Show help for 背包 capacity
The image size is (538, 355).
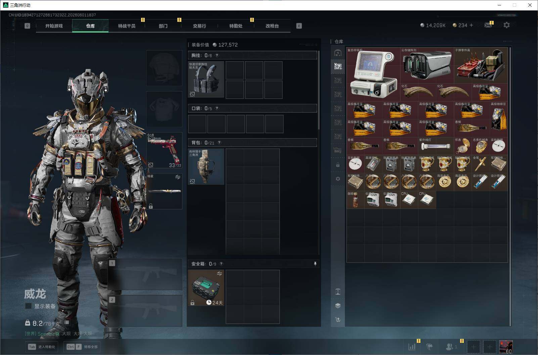pos(219,143)
